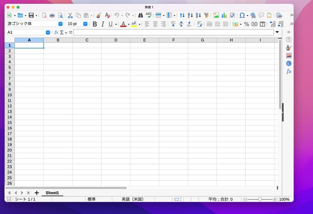Image resolution: width=313 pixels, height=214 pixels.
Task: Click the New spreadsheet icon
Action: pyautogui.click(x=10, y=15)
